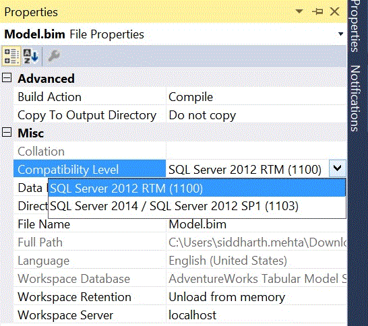Toggle auto-hide pin icon

tap(317, 11)
